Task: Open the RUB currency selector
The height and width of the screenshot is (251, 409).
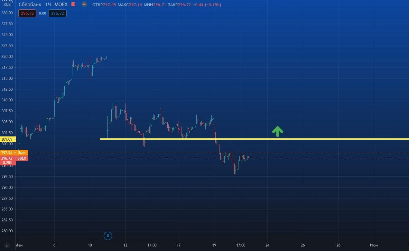Action: pos(7,5)
